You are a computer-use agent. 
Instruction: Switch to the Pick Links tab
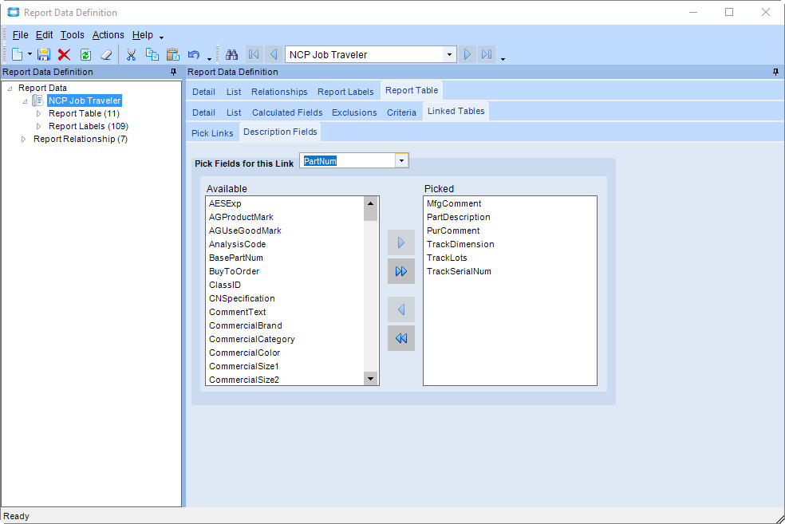pos(212,133)
